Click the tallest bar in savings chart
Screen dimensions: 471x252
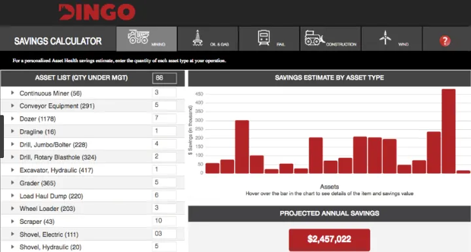[x=449, y=131]
